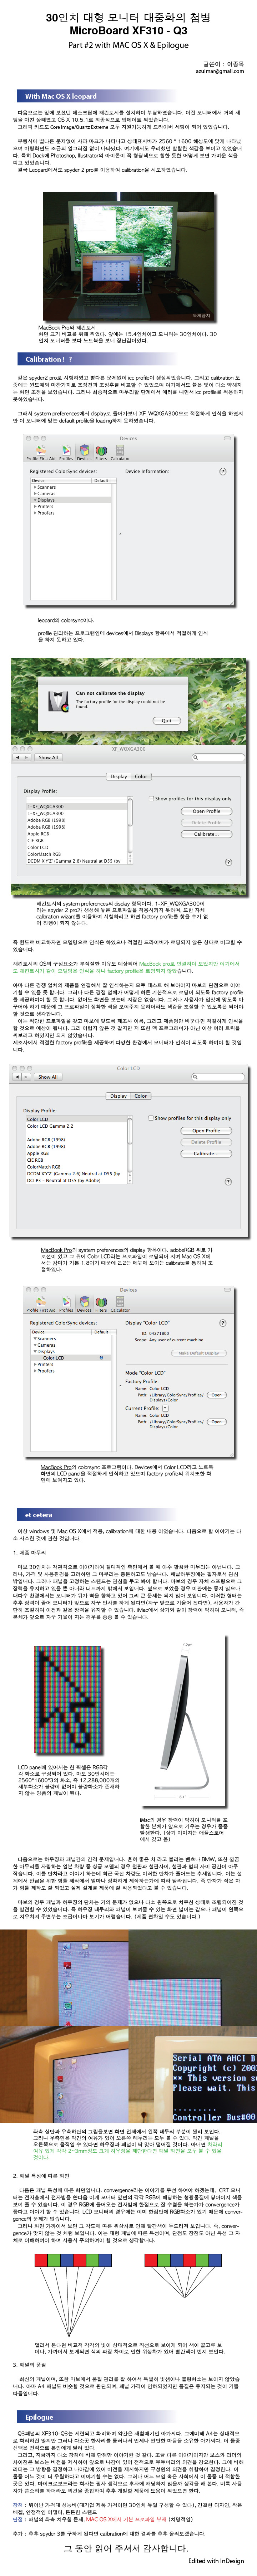Click Make Default Display button in Devices window
The width and height of the screenshot is (257, 2576).
199,1353
